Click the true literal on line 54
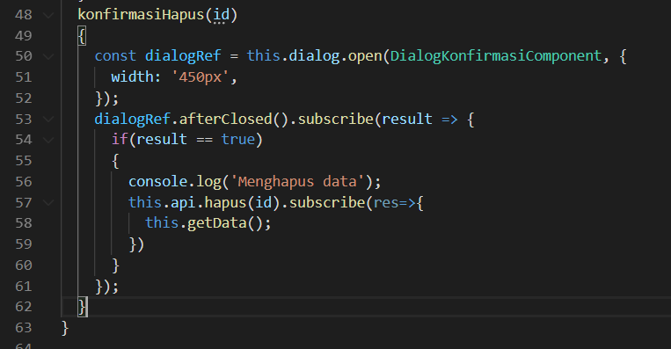The image size is (671, 349). [238, 140]
